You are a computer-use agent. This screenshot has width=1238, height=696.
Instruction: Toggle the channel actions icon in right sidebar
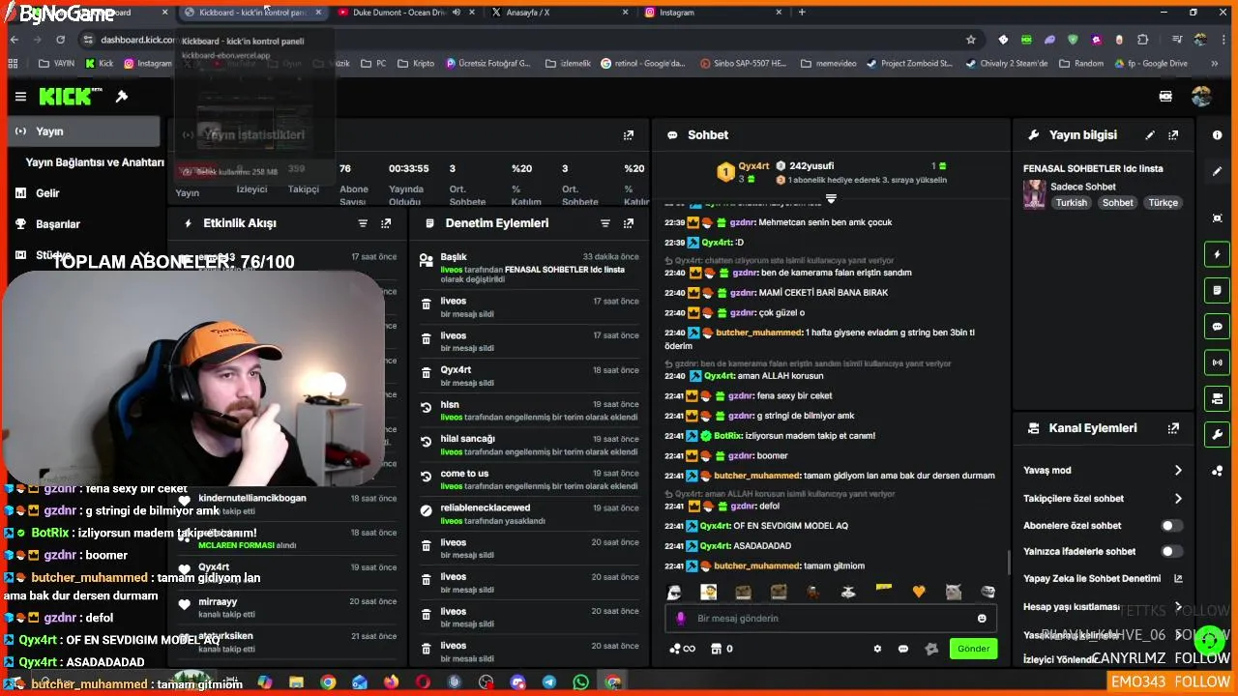tap(1217, 398)
